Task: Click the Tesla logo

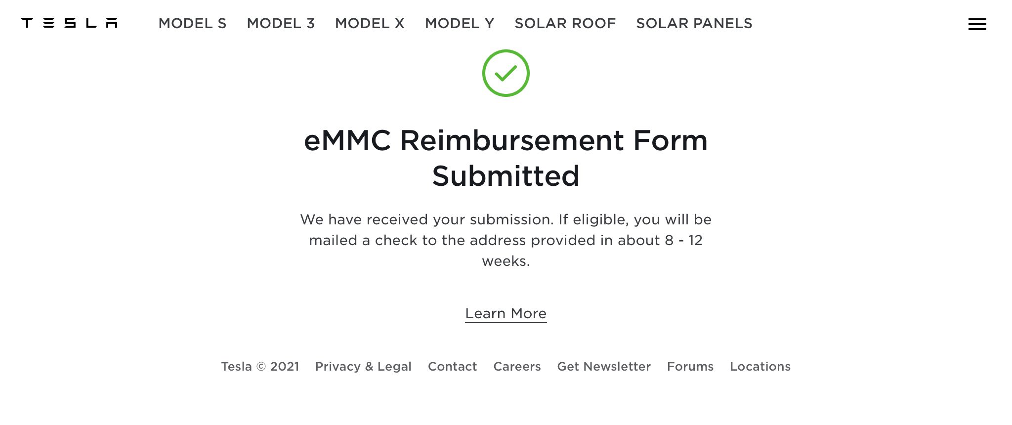Action: coord(69,23)
